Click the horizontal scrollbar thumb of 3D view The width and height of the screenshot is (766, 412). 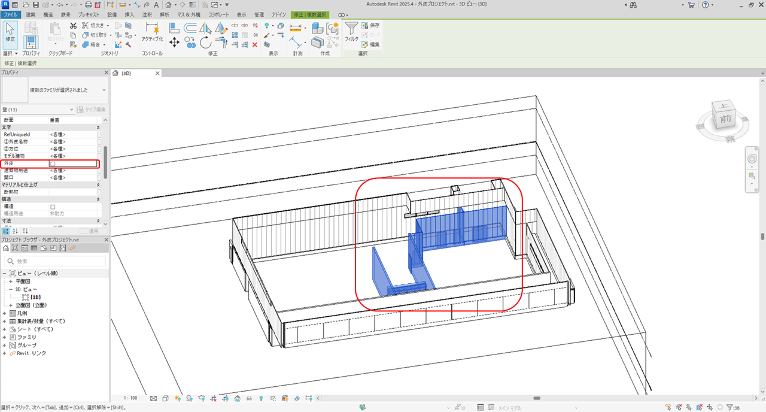[537, 398]
